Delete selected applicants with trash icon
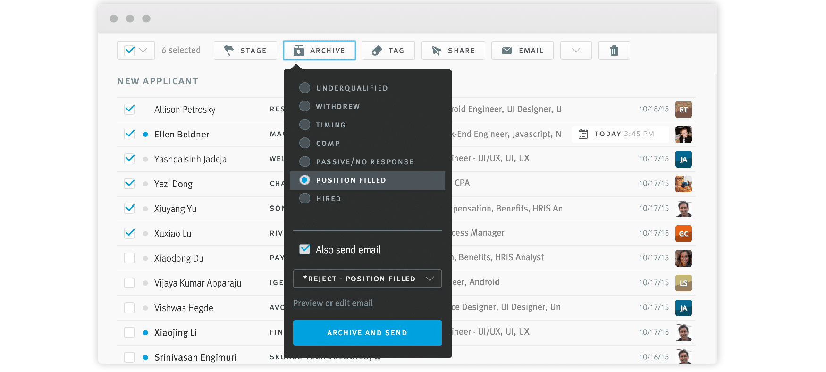The width and height of the screenshot is (826, 372). click(x=614, y=51)
